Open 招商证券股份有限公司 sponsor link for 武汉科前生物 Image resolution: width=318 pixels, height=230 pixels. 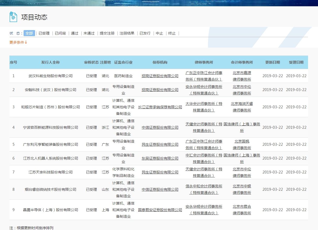pyautogui.click(x=160, y=76)
